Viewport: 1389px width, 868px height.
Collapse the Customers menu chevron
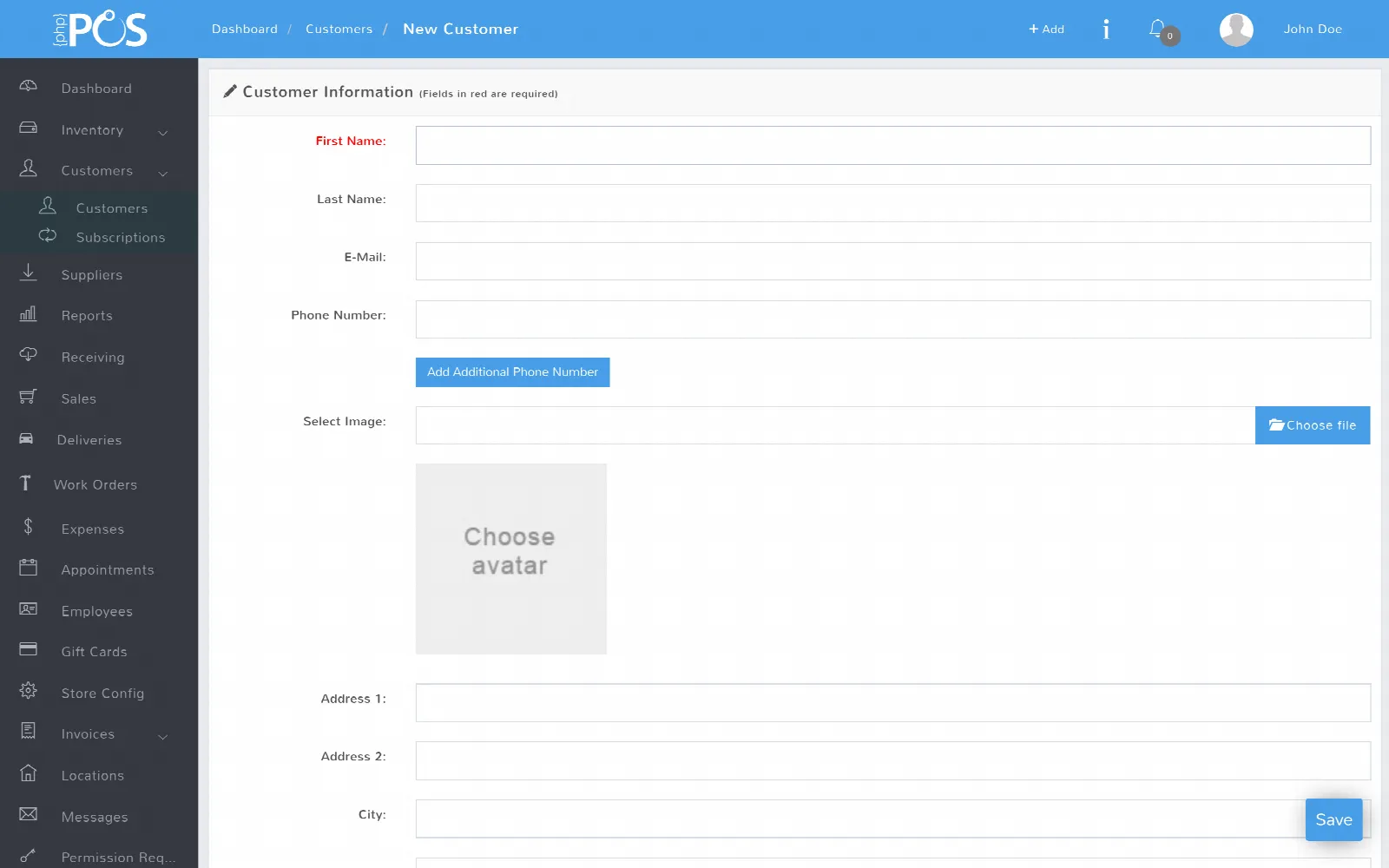point(162,173)
